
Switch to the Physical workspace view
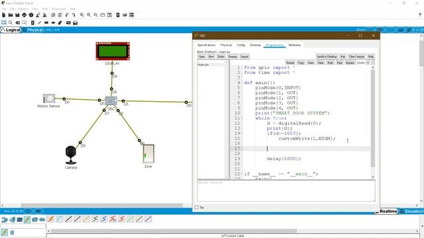tap(32, 30)
